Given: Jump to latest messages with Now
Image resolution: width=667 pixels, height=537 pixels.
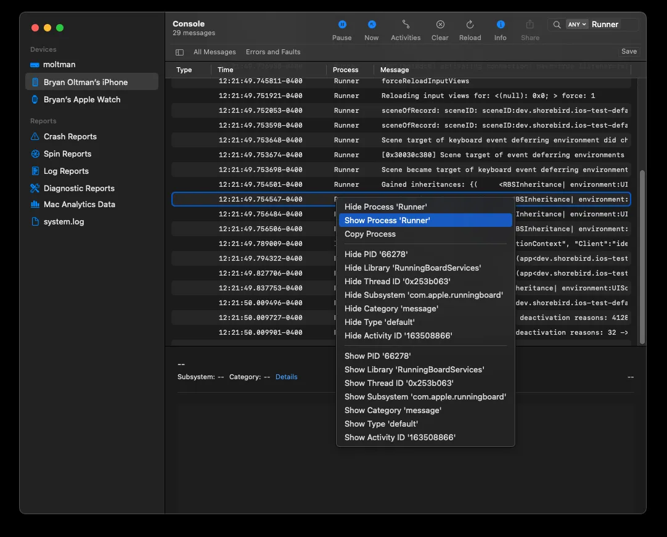Looking at the screenshot, I should click(371, 30).
